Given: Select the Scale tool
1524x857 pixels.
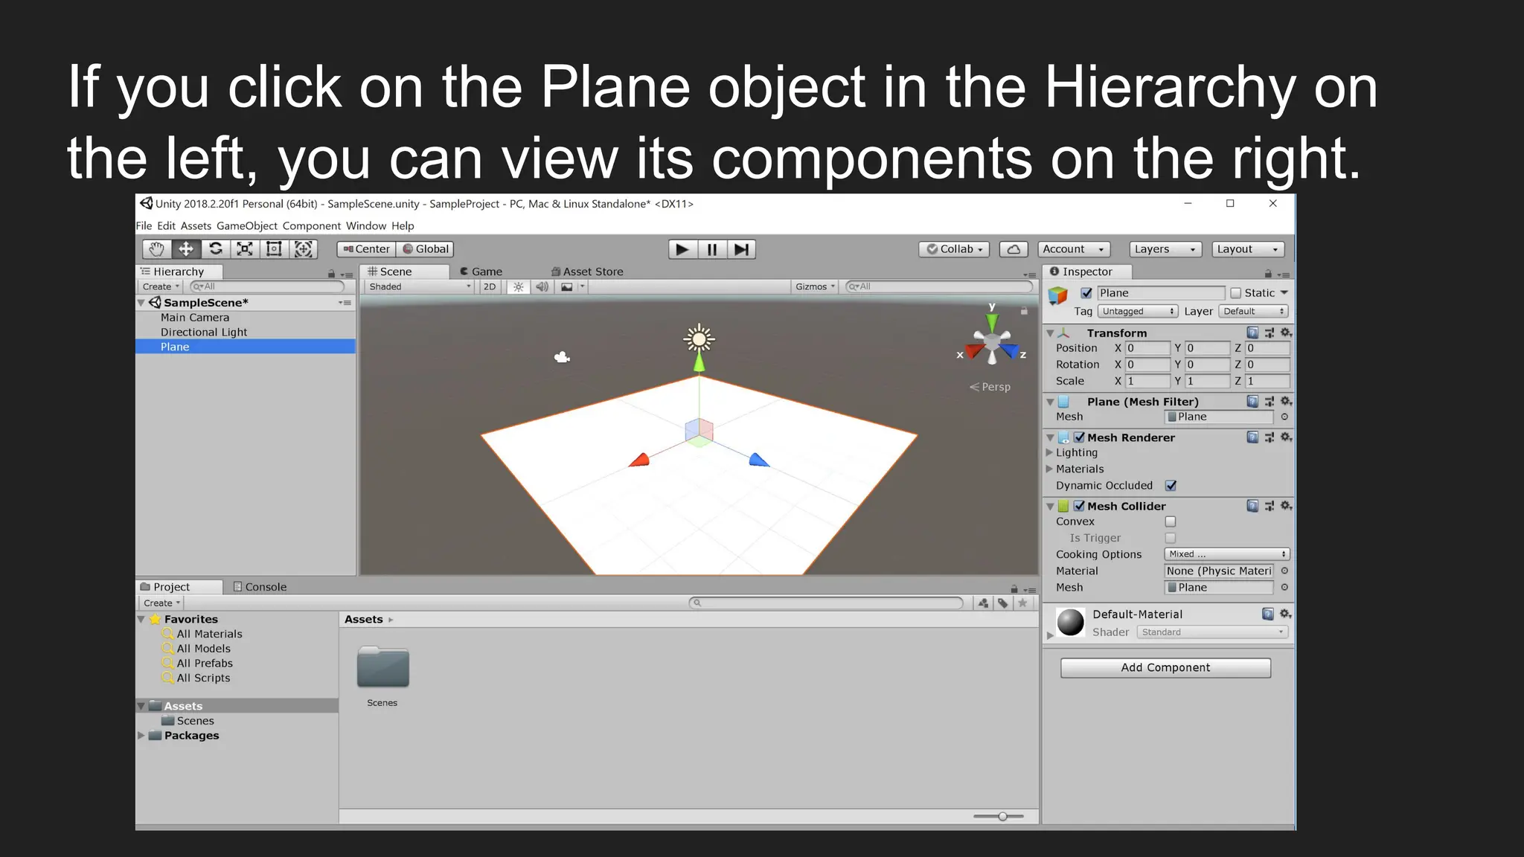Looking at the screenshot, I should (x=245, y=249).
